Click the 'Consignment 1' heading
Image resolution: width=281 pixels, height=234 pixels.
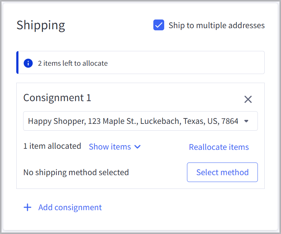tap(57, 98)
